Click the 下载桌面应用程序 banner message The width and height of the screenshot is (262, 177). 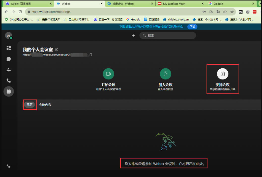pyautogui.click(x=152, y=27)
